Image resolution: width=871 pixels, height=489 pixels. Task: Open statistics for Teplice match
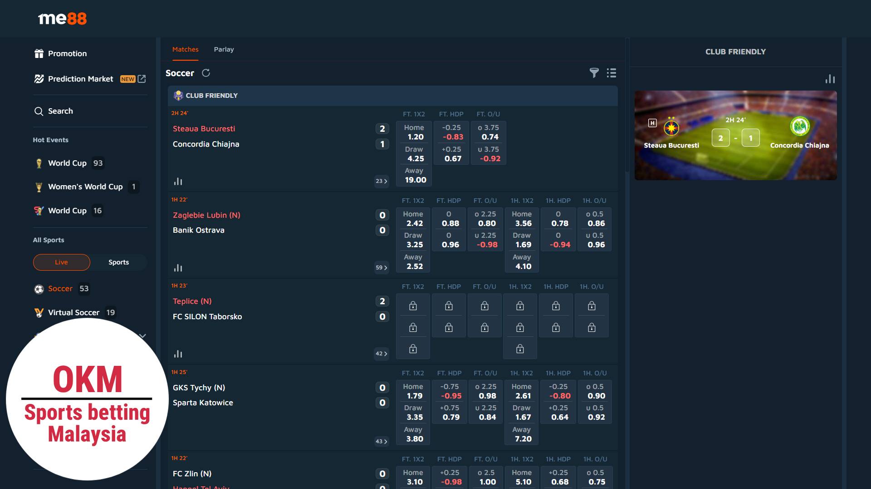[178, 354]
